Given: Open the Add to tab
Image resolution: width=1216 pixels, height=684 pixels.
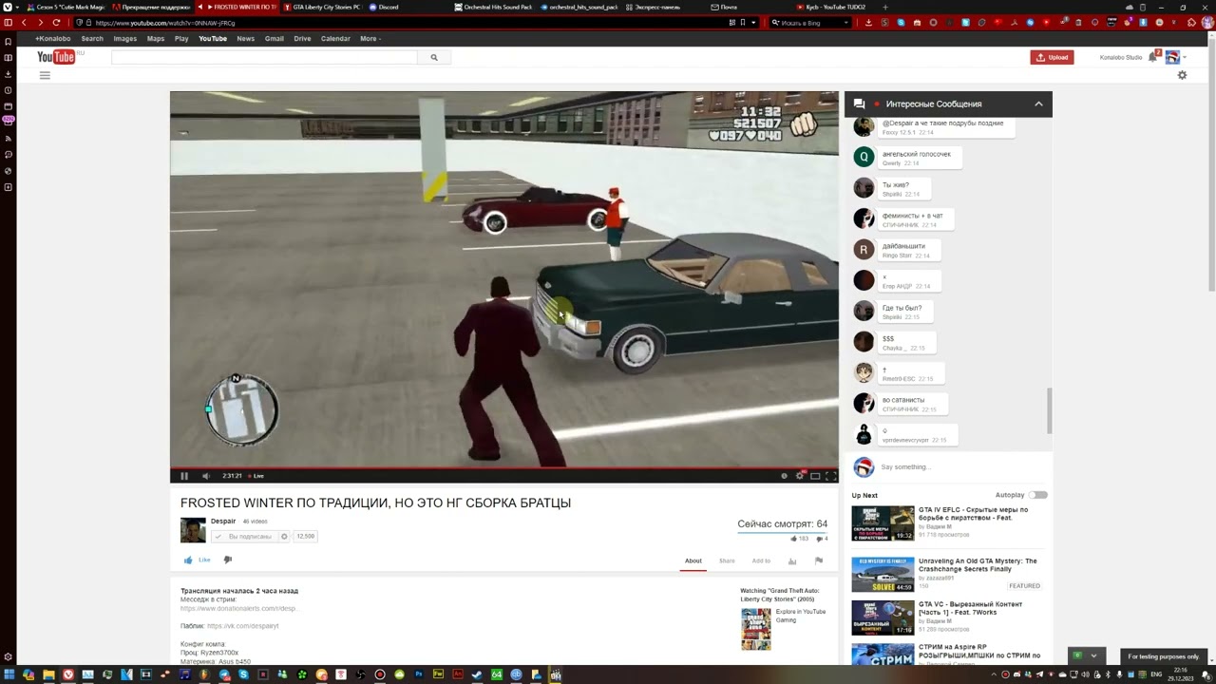Looking at the screenshot, I should (x=761, y=560).
